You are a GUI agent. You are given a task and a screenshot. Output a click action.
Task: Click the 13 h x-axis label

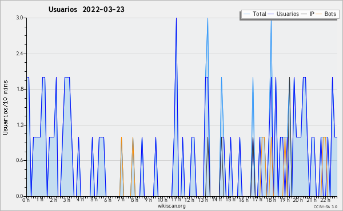(203, 200)
